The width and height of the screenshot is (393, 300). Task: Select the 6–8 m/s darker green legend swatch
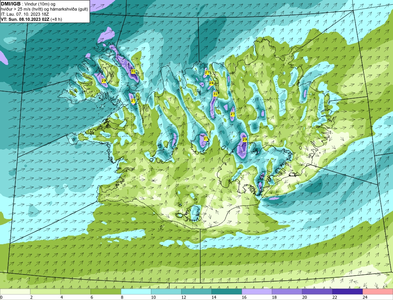106,292
